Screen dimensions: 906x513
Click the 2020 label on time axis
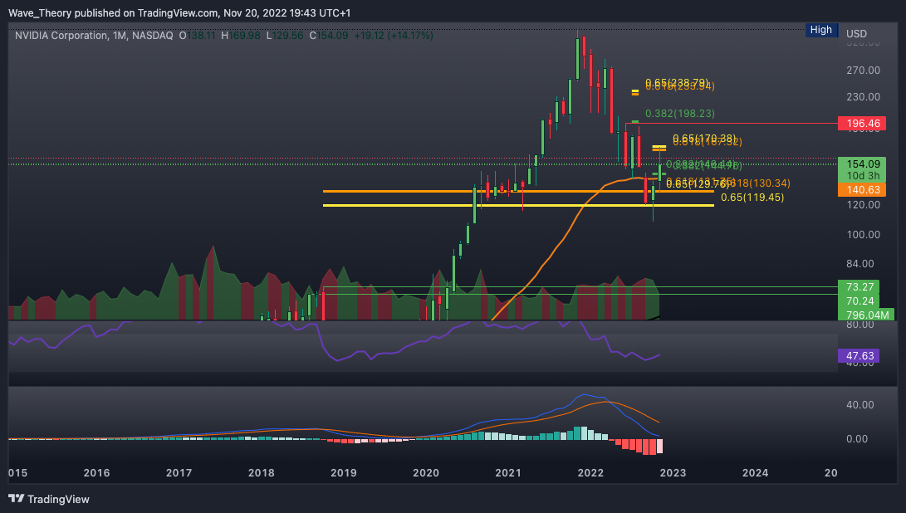tap(426, 472)
